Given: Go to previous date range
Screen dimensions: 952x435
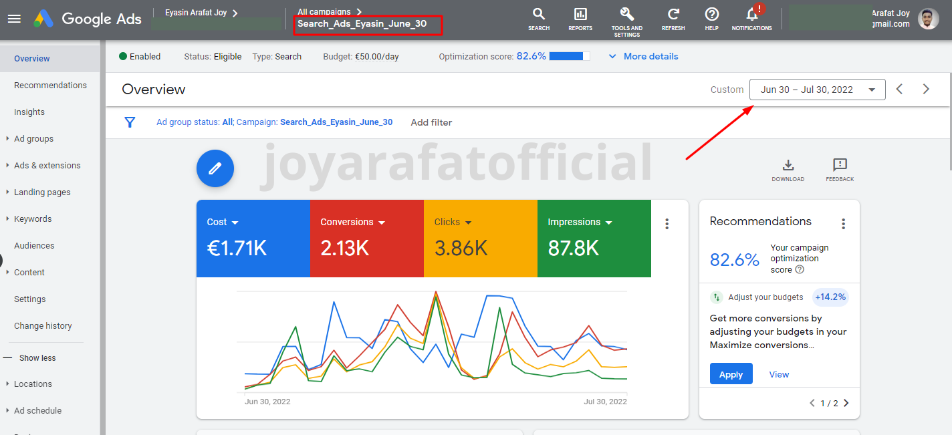Looking at the screenshot, I should pyautogui.click(x=900, y=90).
